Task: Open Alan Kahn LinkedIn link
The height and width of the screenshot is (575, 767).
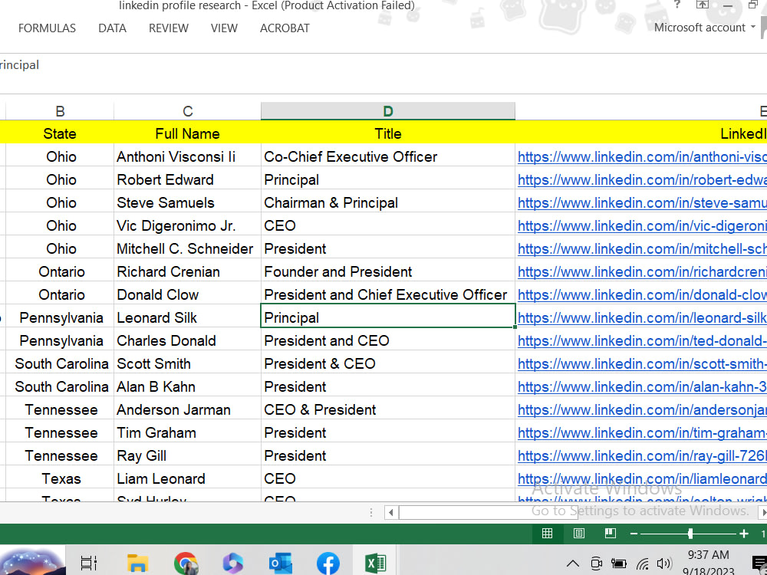Action: [642, 386]
